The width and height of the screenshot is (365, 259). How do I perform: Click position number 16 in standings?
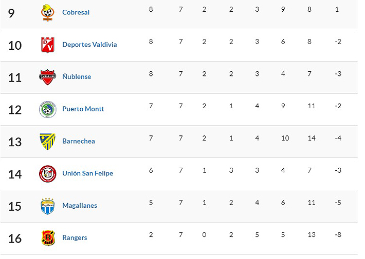15,238
